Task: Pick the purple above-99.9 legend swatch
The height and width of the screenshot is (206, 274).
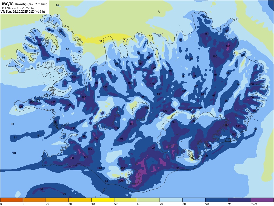Action: pos(262,200)
